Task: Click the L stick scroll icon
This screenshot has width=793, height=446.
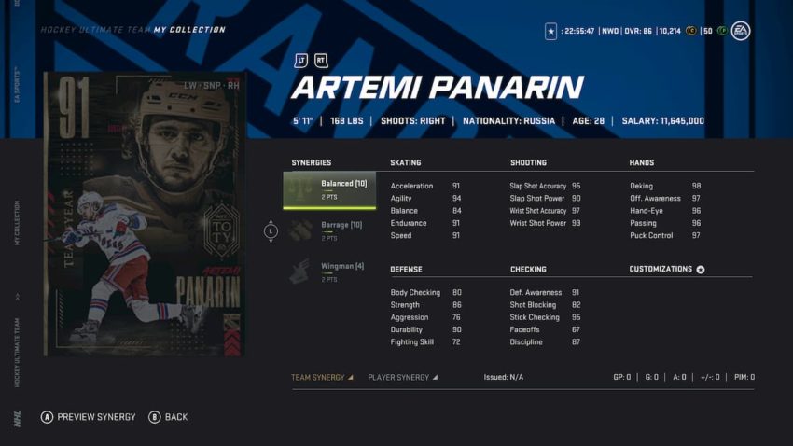Action: [271, 231]
